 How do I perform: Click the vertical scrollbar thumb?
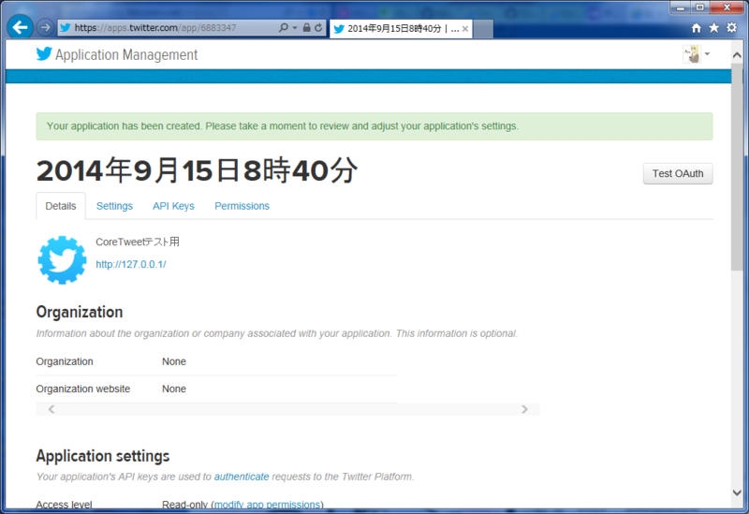point(737,168)
